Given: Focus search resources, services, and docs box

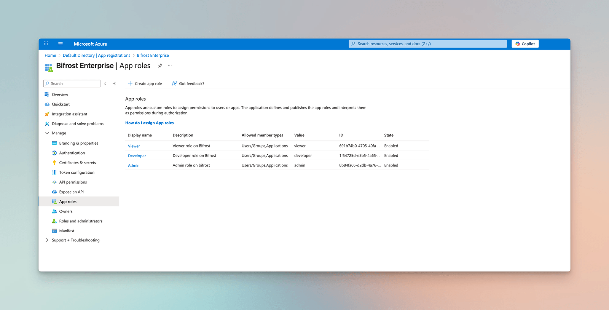Looking at the screenshot, I should (427, 44).
